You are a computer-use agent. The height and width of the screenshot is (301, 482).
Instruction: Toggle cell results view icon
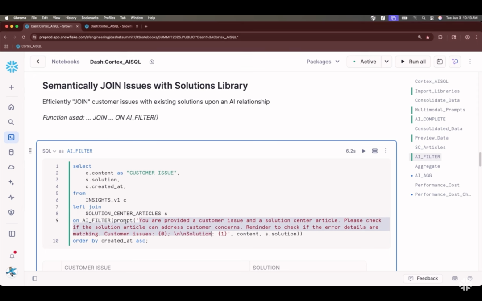coord(375,151)
